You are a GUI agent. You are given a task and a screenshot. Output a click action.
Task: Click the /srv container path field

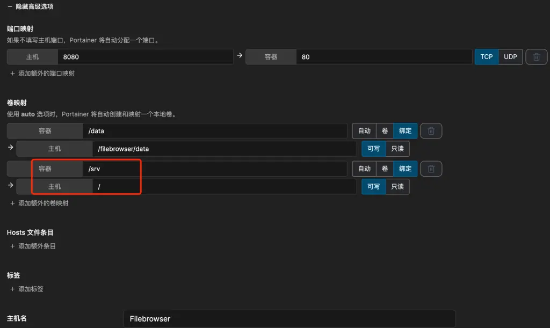pyautogui.click(x=215, y=169)
